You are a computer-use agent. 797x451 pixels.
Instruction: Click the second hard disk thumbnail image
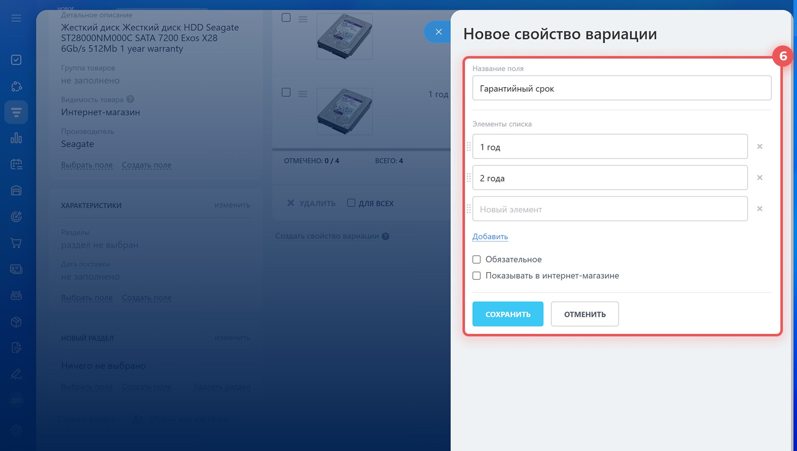coord(344,111)
